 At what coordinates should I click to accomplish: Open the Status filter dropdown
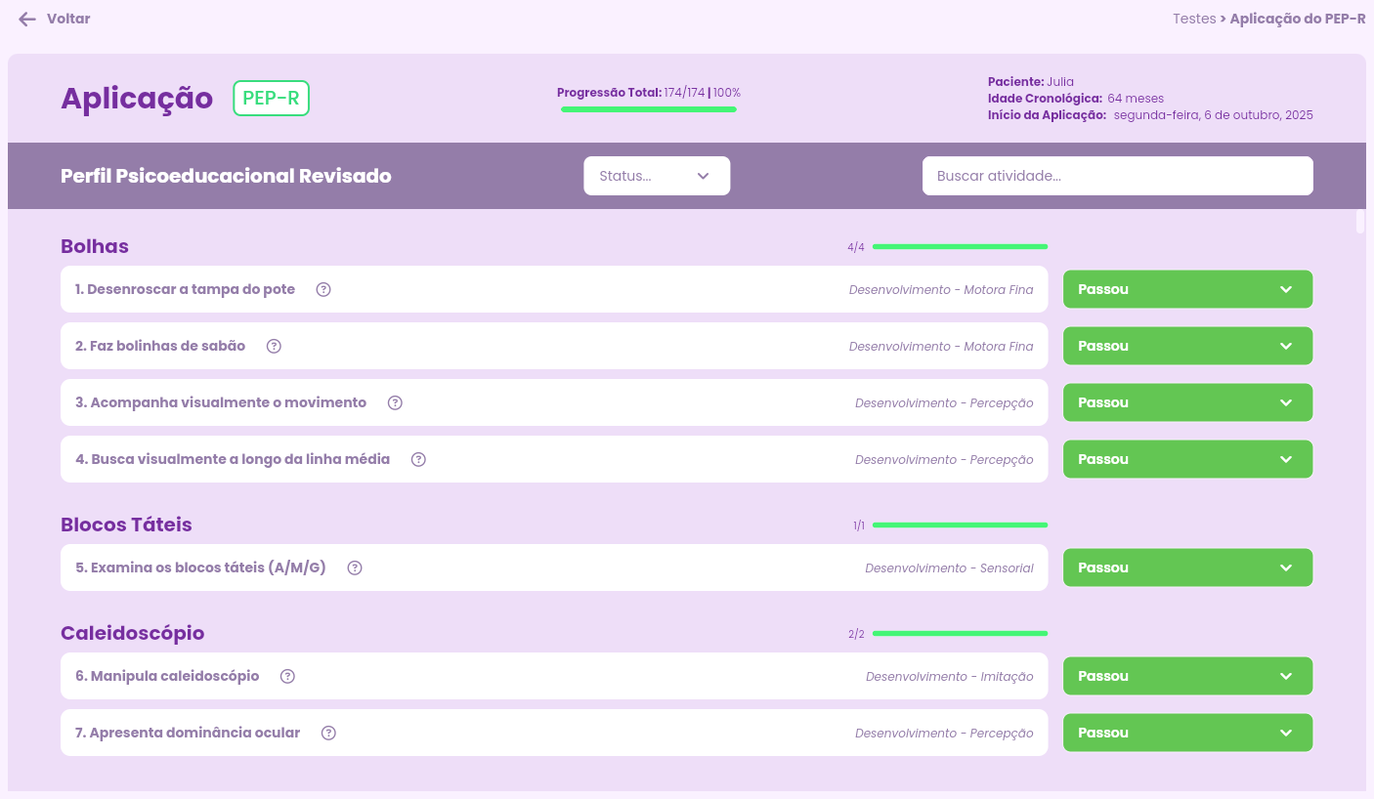656,176
